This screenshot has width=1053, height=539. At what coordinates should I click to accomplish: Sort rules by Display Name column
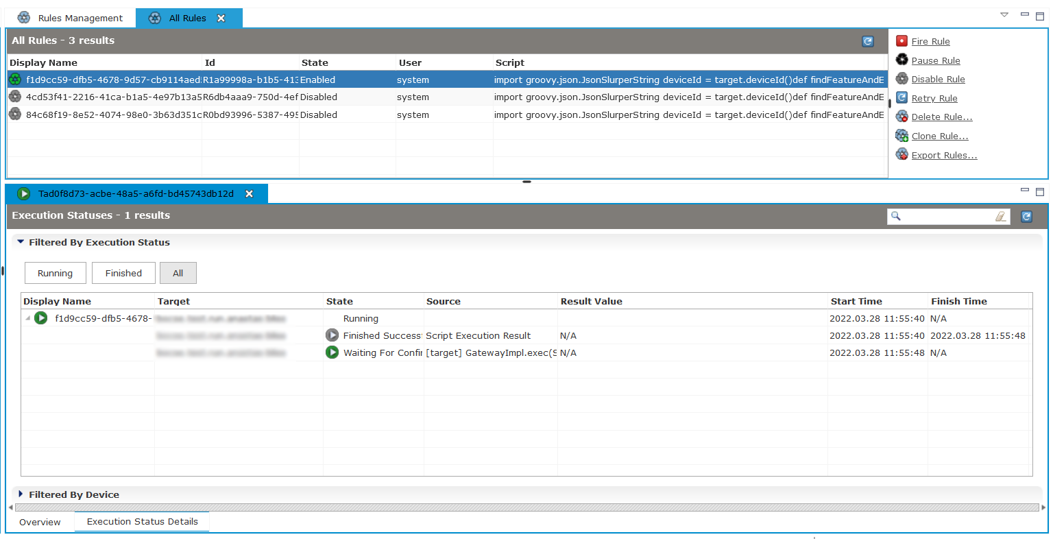pyautogui.click(x=104, y=62)
